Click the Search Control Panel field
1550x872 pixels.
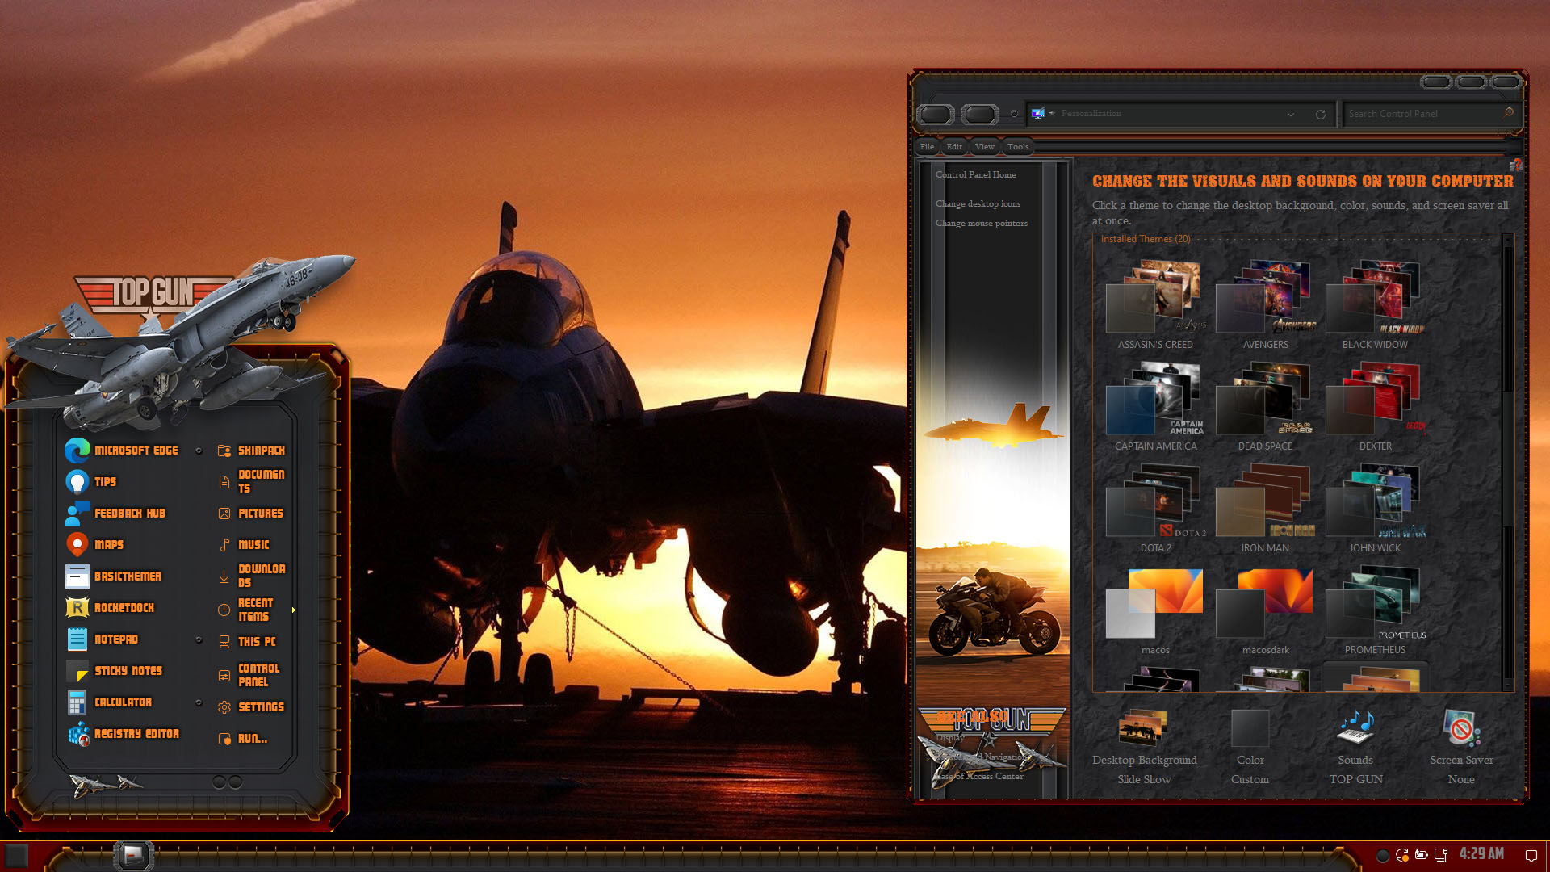click(x=1421, y=114)
